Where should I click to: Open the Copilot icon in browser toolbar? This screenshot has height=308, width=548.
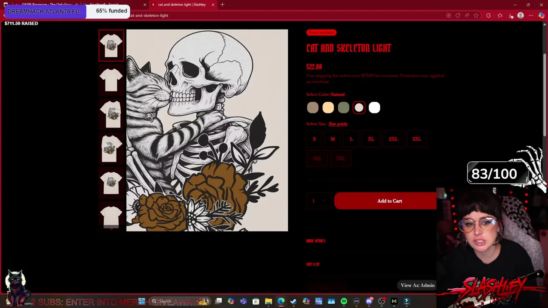click(542, 15)
